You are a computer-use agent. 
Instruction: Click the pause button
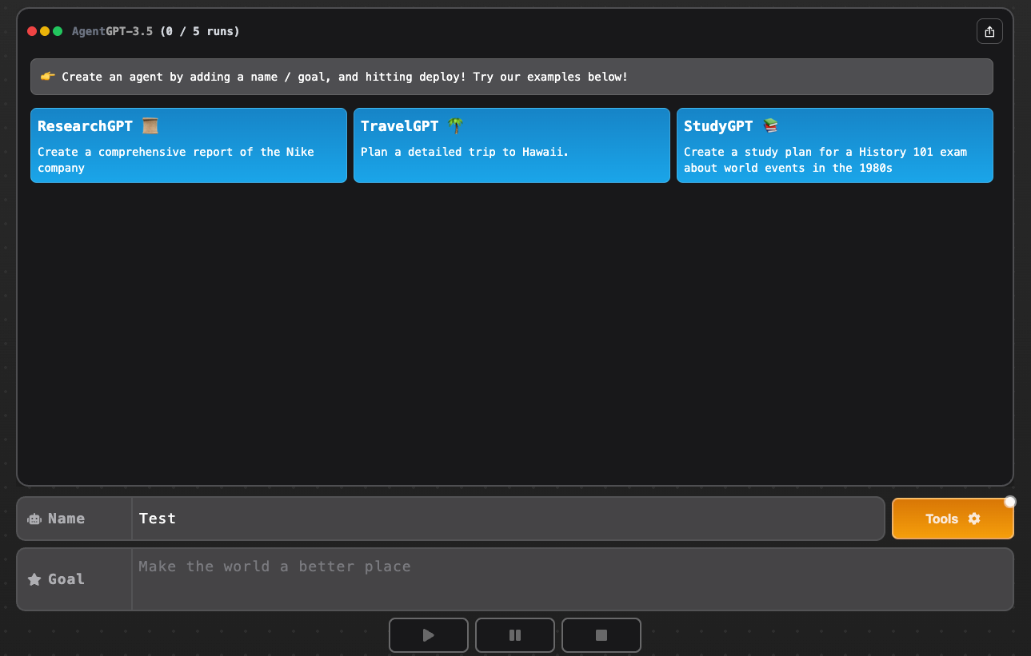(514, 635)
